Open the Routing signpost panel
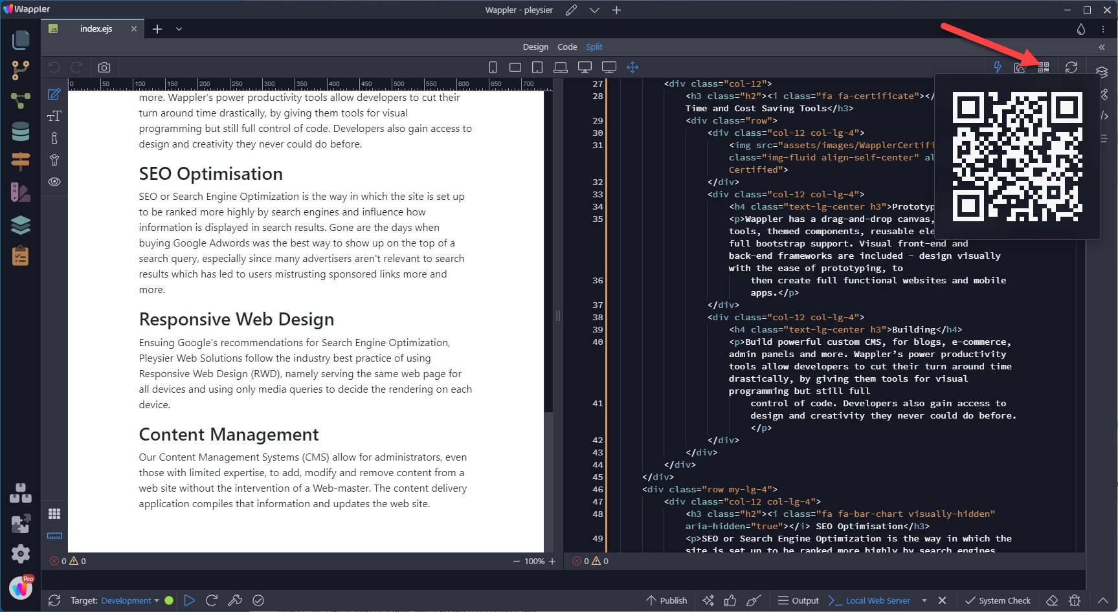Screen dimensions: 1118x612 coord(21,162)
